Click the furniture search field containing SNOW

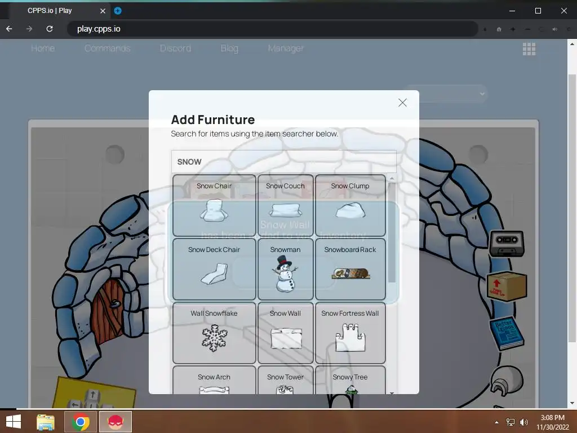pos(284,162)
